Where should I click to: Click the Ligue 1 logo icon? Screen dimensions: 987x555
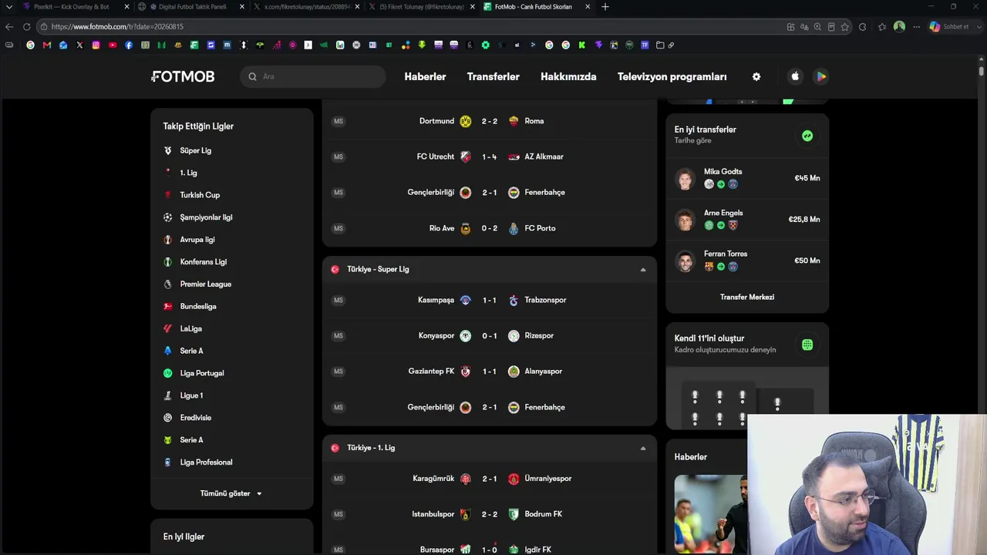[167, 395]
